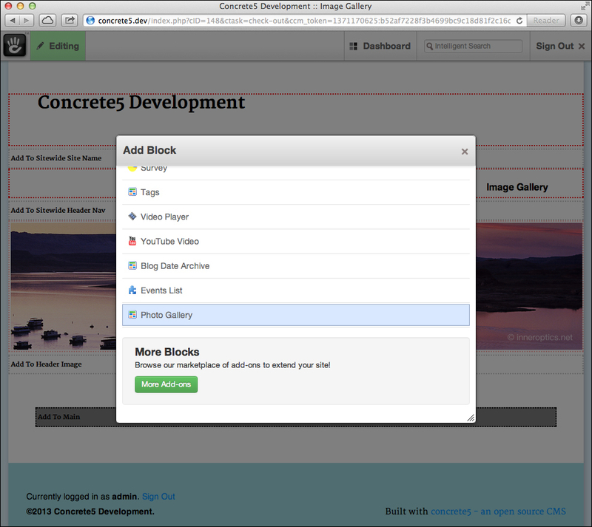The image size is (592, 527).
Task: Open iCloud tabs with the cloud icon
Action: (x=47, y=21)
